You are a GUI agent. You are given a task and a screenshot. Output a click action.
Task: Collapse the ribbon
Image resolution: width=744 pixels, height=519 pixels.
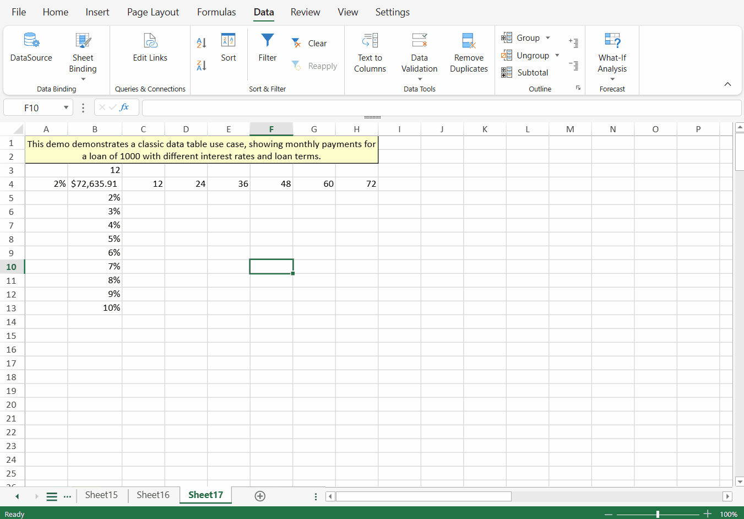pos(727,84)
